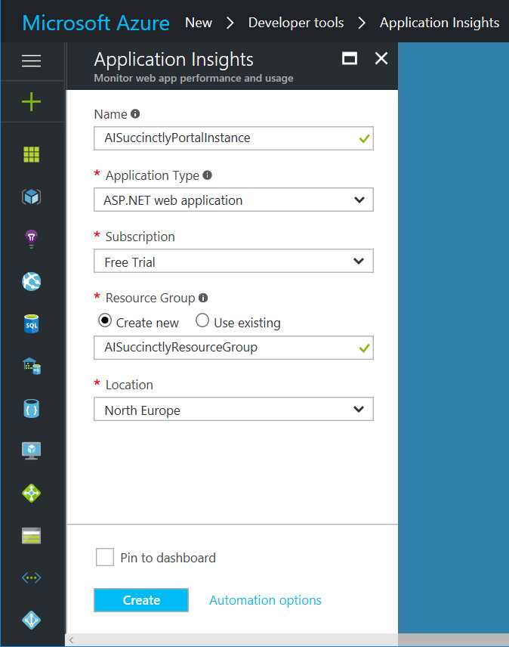Enable the Pin to dashboard checkbox

coord(105,556)
